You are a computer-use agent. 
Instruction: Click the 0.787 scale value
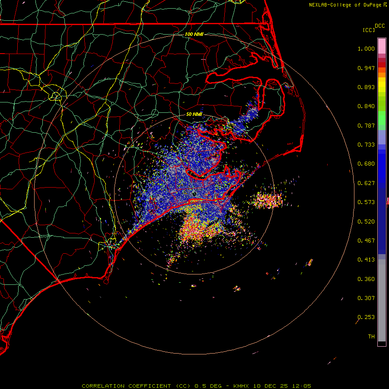pyautogui.click(x=366, y=125)
